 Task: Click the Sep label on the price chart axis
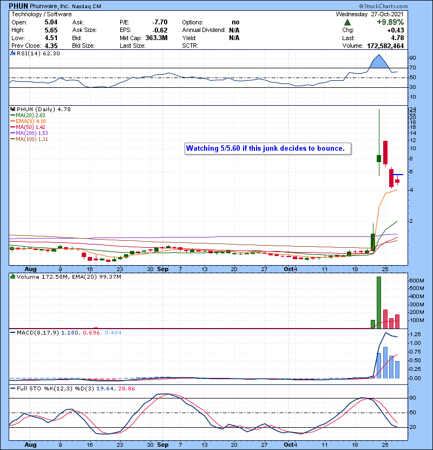point(163,269)
